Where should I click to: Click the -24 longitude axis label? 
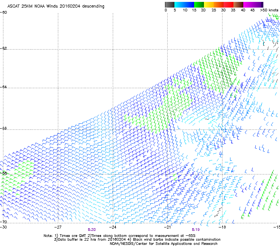[x=113, y=227]
